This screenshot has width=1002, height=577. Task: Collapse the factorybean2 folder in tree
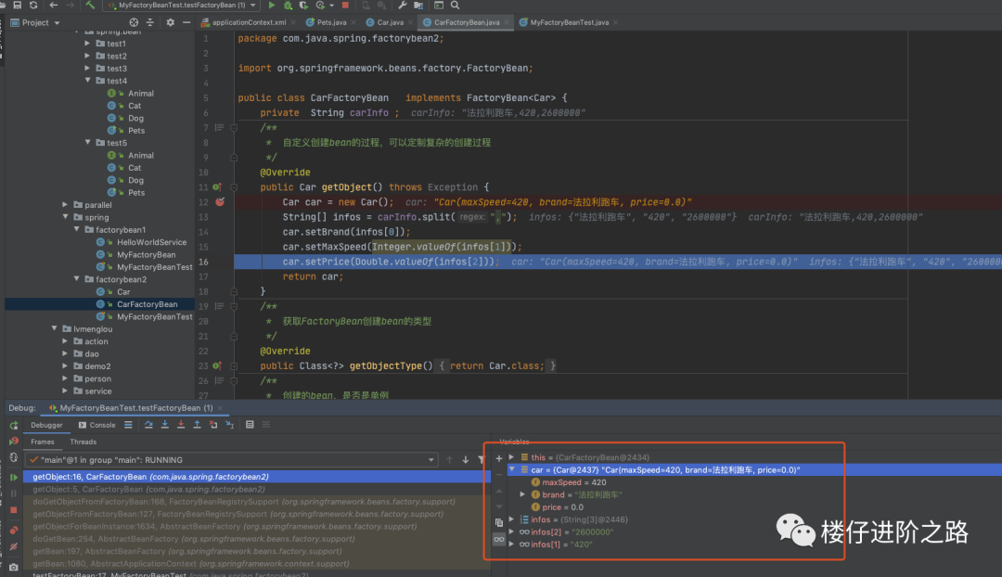pyautogui.click(x=78, y=279)
